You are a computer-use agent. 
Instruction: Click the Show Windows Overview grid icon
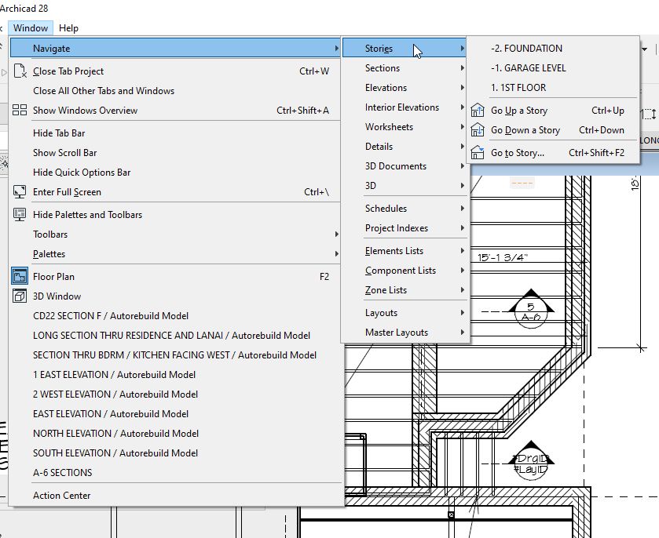click(20, 110)
